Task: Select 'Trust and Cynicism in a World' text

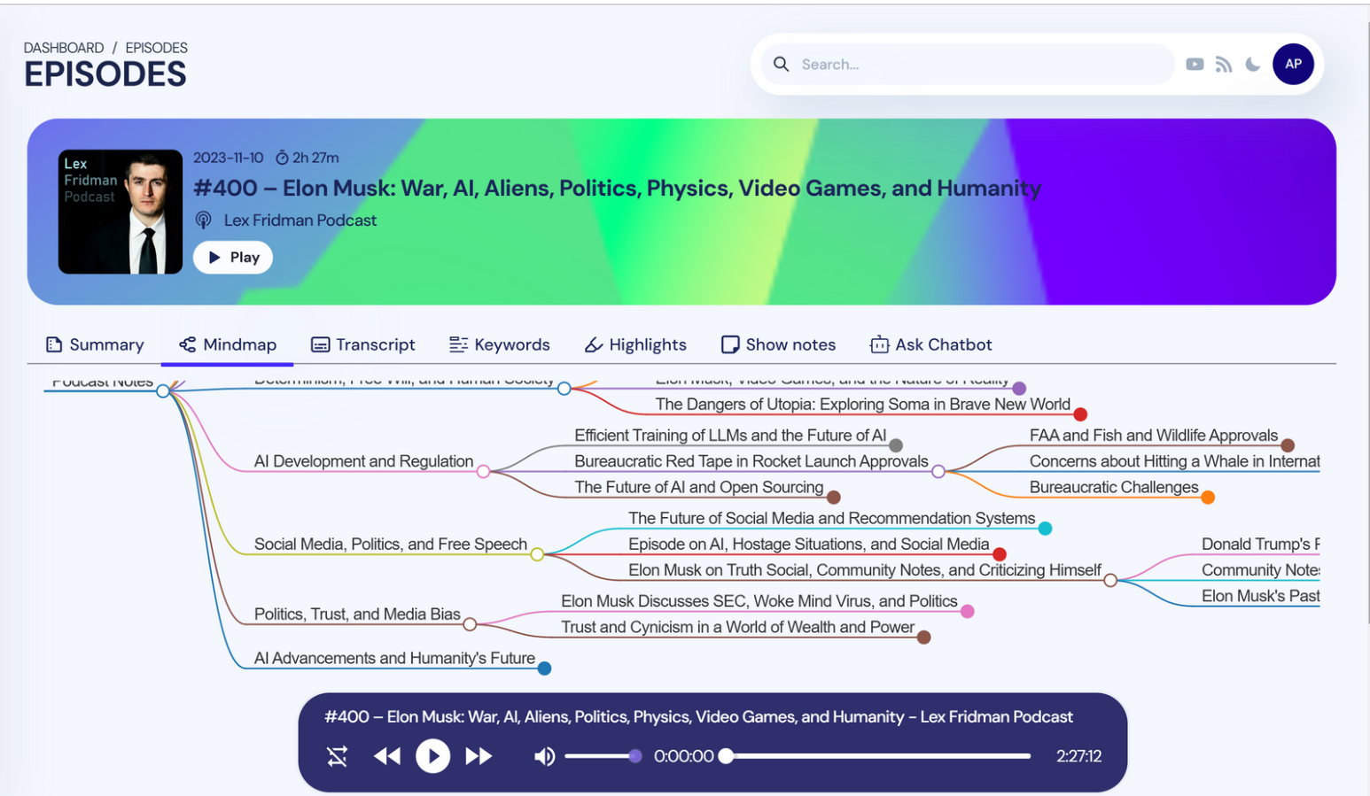Action: point(737,627)
